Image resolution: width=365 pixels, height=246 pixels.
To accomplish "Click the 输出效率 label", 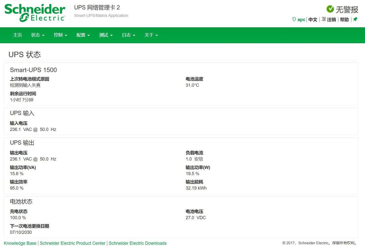I will 19,182.
